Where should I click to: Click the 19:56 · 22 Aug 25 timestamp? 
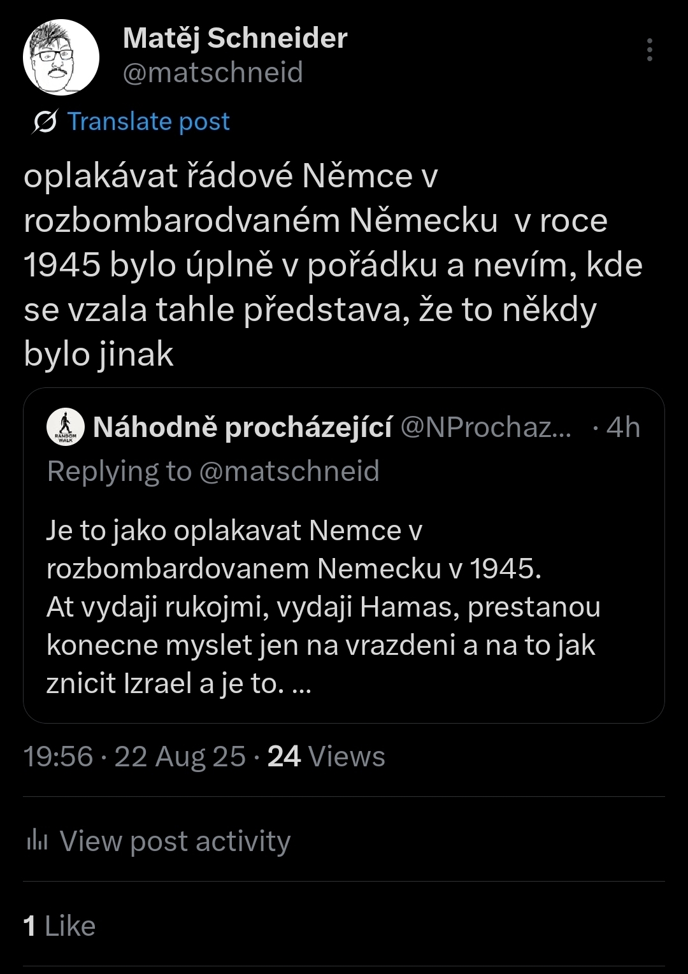pos(134,757)
